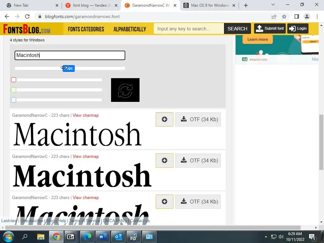Download OTF for bold Macintosh preview

tap(198, 160)
